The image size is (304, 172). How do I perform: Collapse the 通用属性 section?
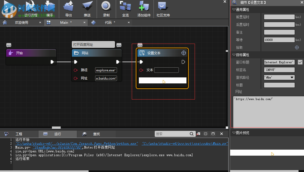point(234,10)
